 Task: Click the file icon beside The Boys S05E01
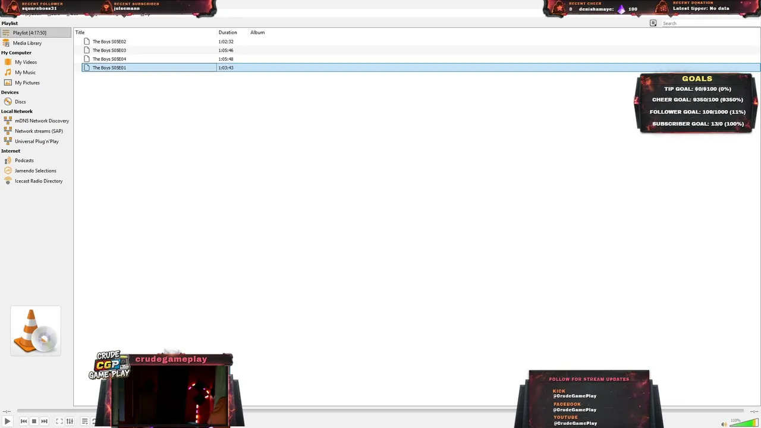[87, 68]
